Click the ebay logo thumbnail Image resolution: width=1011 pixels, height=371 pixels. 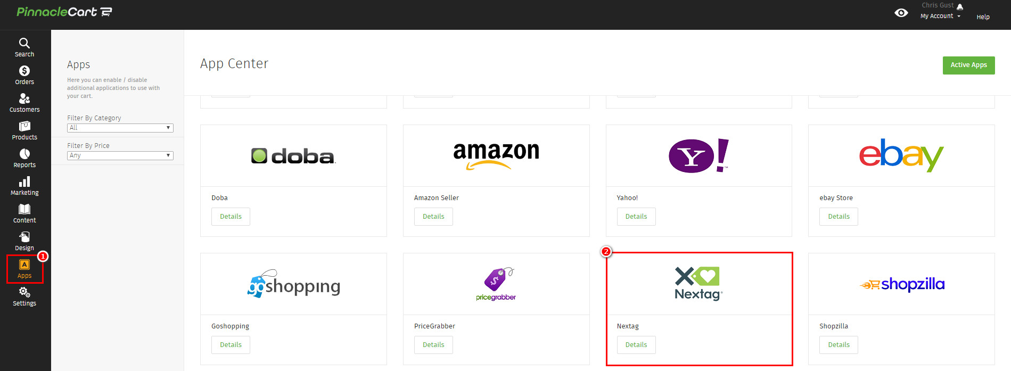point(901,155)
